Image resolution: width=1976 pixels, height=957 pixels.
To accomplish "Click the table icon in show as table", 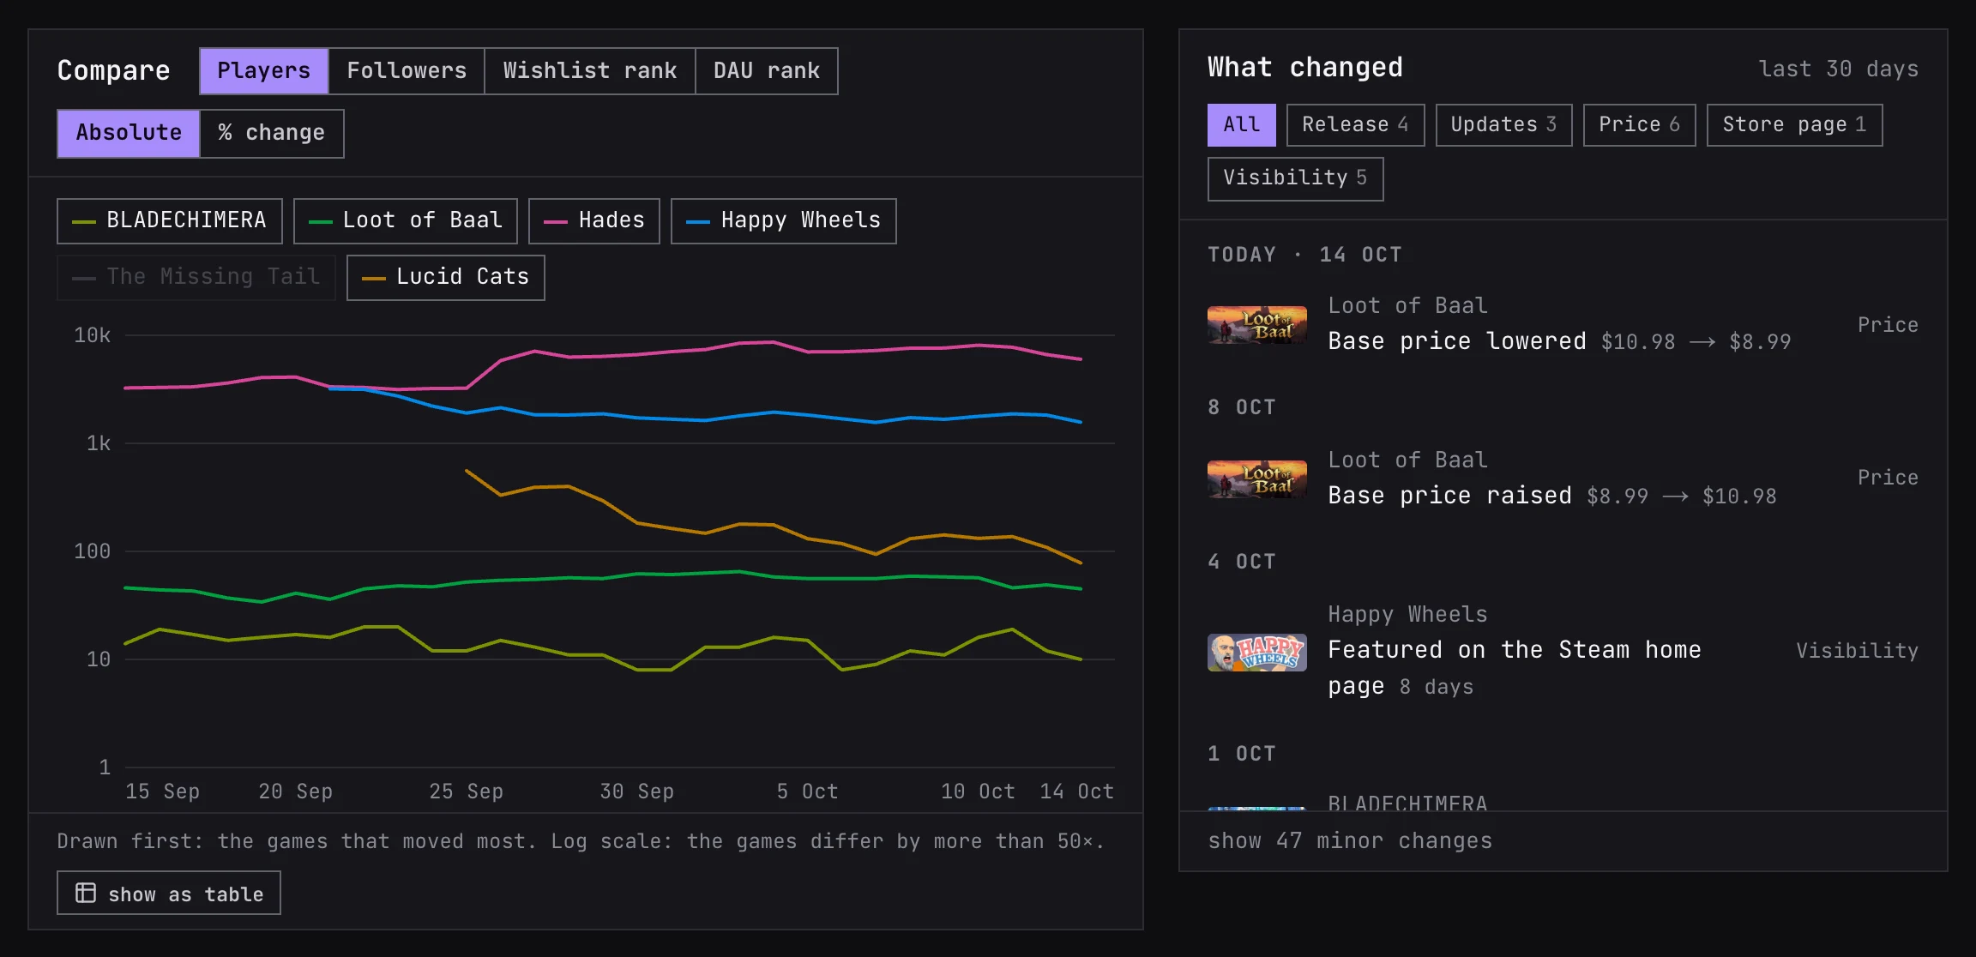I will pos(86,893).
